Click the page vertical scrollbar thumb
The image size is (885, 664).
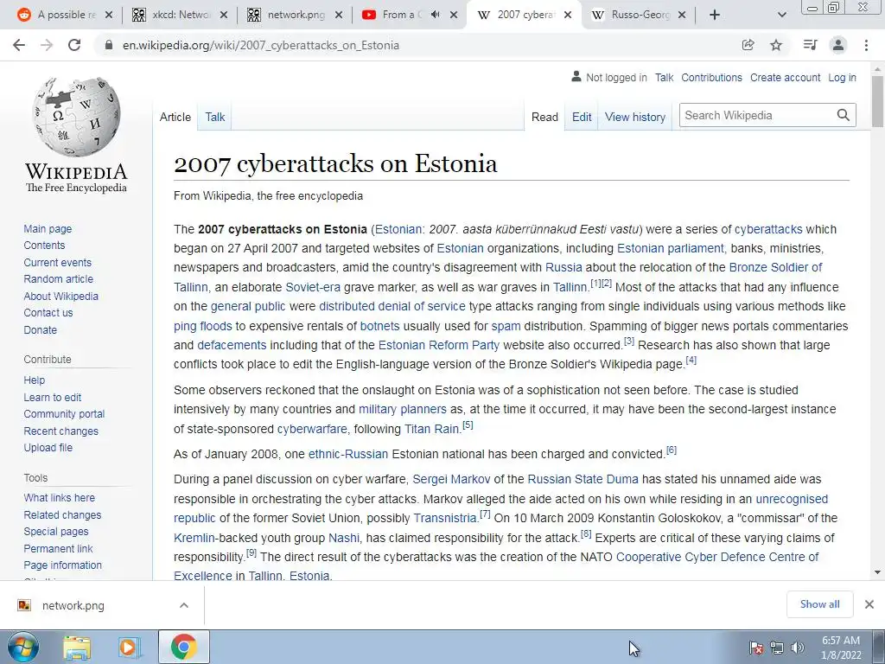pos(877,102)
